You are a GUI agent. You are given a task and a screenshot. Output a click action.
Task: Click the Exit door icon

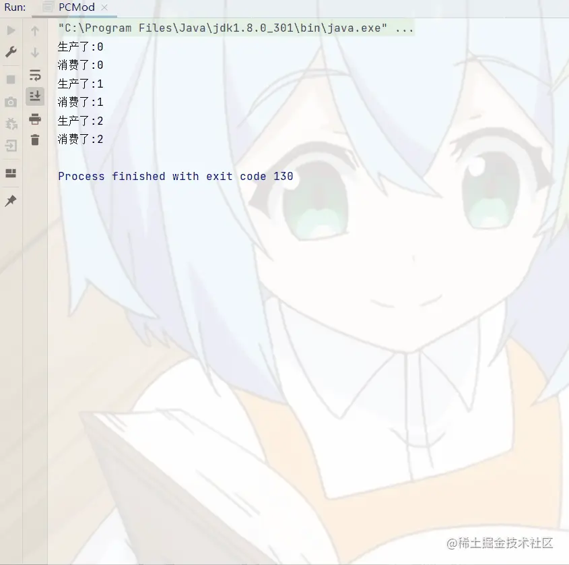(11, 146)
